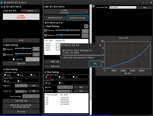Apply Curve Fitting Type with 적용 button
Image resolution: width=153 pixels, height=116 pixels.
[145, 7]
